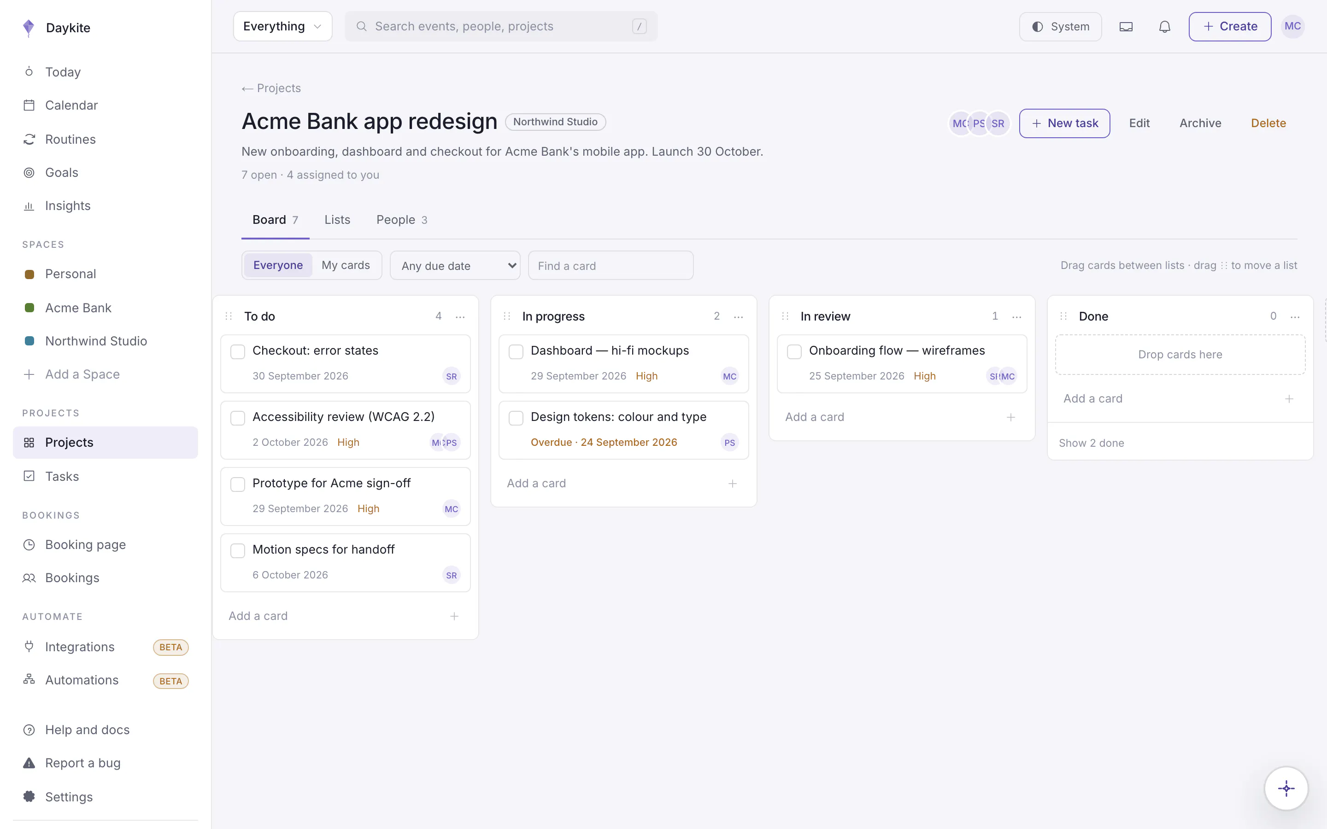Go back via the Projects breadcrumb link
The height and width of the screenshot is (829, 1327).
pyautogui.click(x=271, y=88)
